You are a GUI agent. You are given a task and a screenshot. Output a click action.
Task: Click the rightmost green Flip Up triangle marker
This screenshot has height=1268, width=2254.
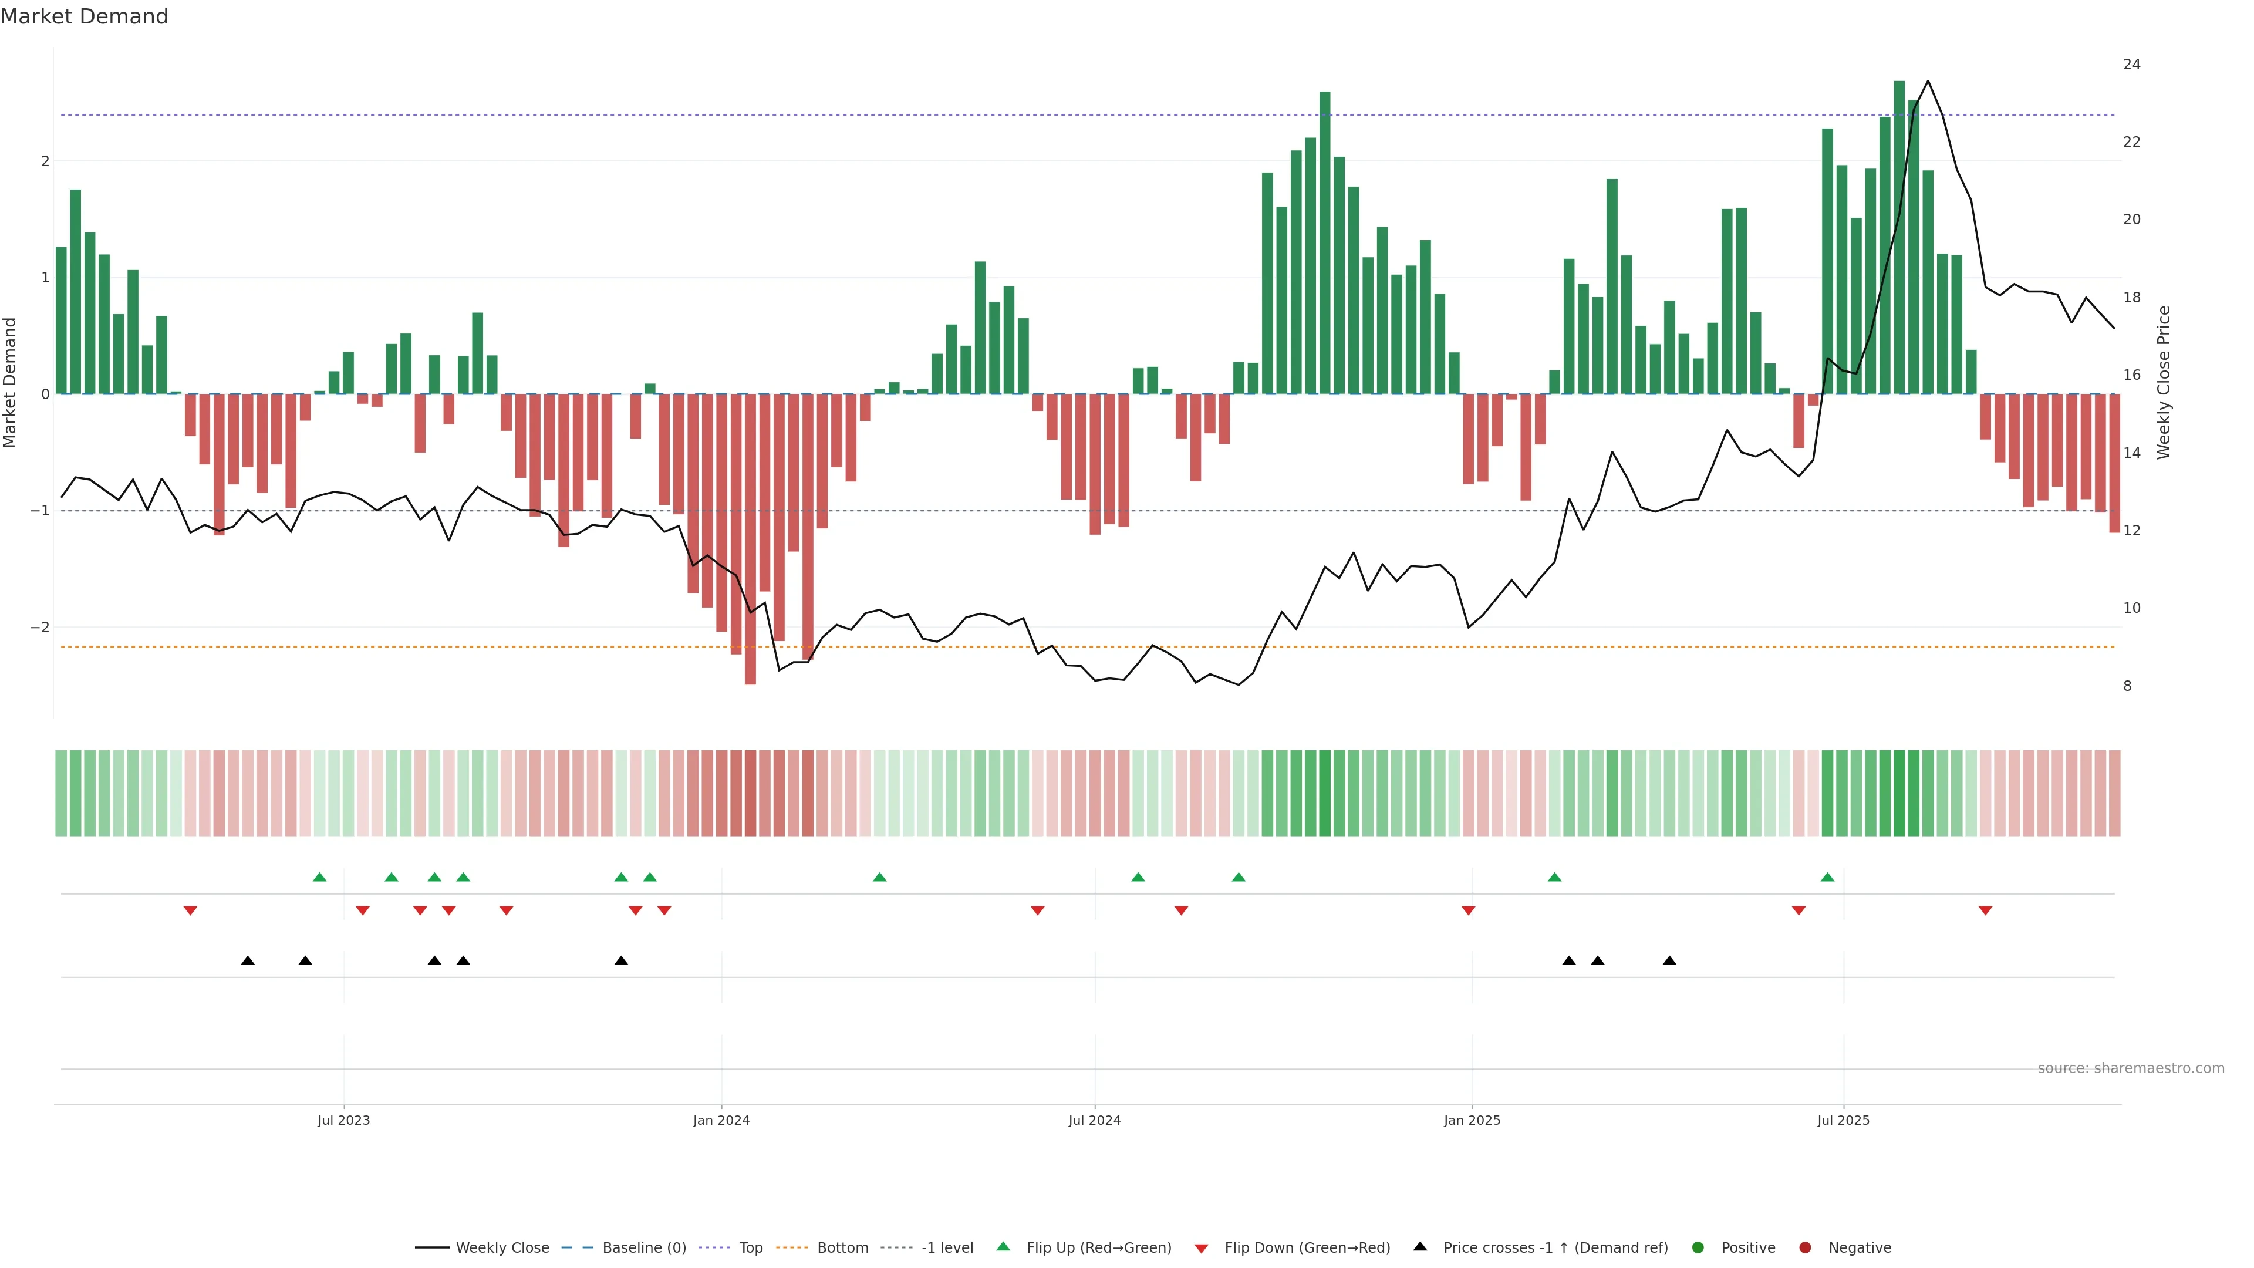[1827, 877]
